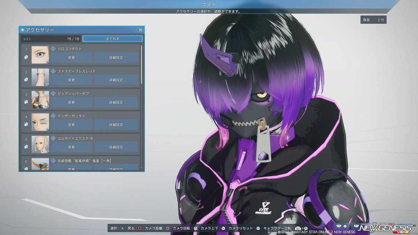Screen dimensions: 418x235
Task: Click 変更 for ビッグジッパータブ
Action: 72,102
